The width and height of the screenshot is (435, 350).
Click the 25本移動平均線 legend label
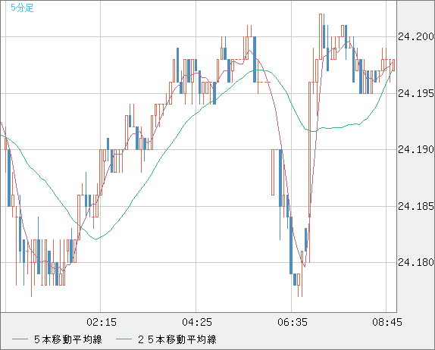[x=177, y=339]
